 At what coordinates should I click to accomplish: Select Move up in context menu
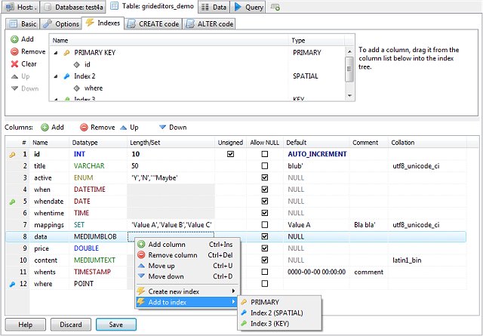point(161,266)
